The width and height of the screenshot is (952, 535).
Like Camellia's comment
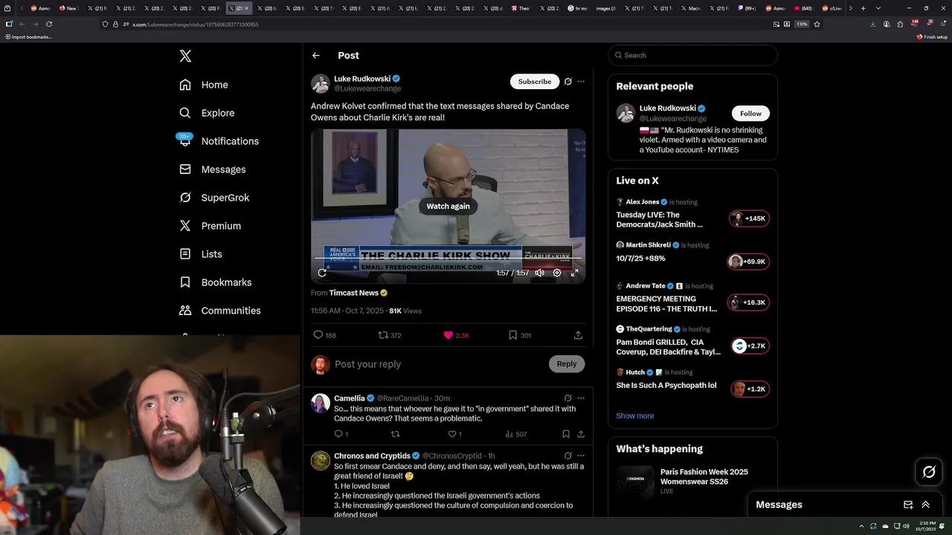click(454, 434)
